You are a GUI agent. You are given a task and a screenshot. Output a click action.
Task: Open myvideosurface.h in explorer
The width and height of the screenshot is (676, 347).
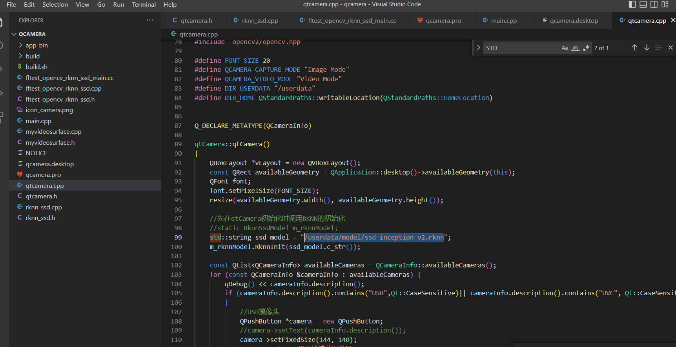(85, 142)
